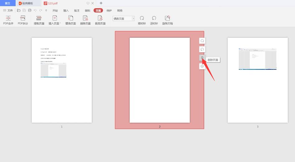Select the blank page 2 thumbnail
The image size is (295, 162).
tap(159, 80)
